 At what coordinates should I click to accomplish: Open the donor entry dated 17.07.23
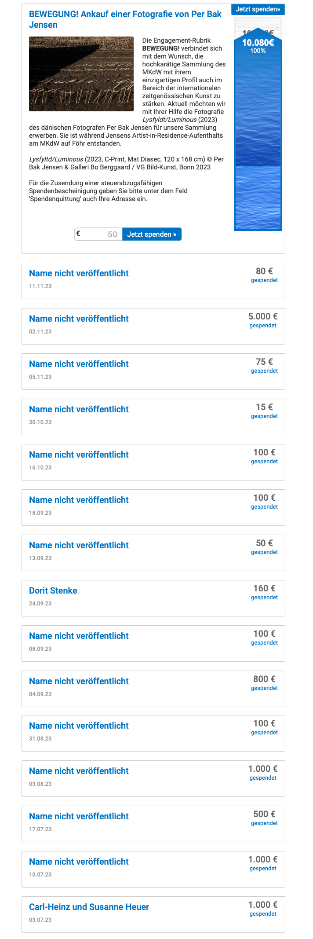click(153, 824)
